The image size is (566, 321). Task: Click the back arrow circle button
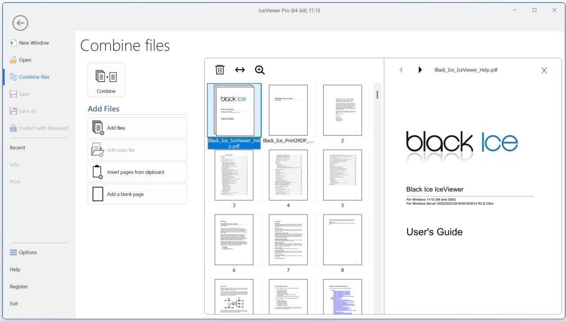click(x=20, y=23)
